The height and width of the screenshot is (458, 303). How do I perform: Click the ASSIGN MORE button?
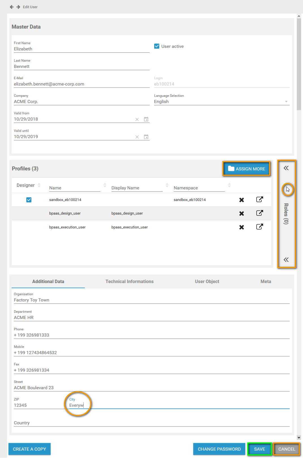[x=246, y=169]
